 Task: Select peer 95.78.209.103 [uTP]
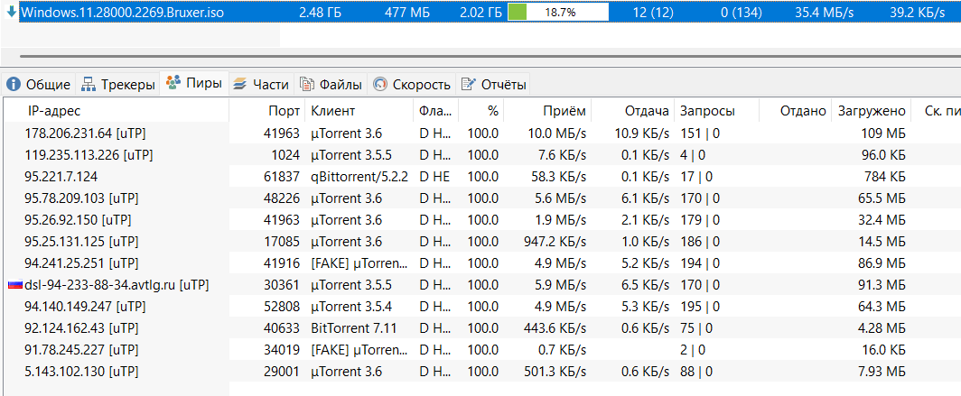(81, 198)
